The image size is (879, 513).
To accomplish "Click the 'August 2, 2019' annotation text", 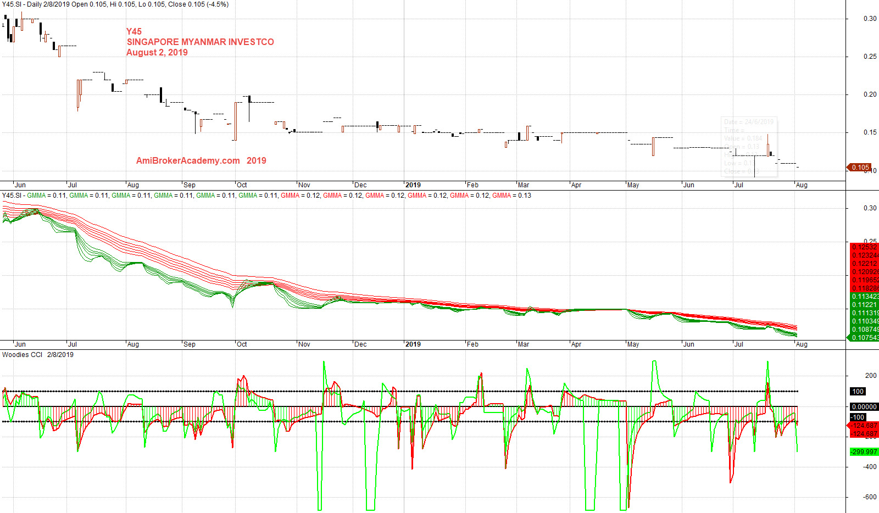I will (157, 52).
